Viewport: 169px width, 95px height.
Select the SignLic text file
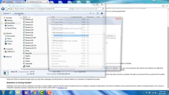tap(28, 56)
